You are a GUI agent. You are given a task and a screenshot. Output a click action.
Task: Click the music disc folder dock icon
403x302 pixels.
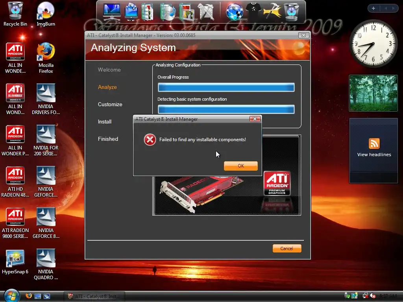(x=168, y=12)
